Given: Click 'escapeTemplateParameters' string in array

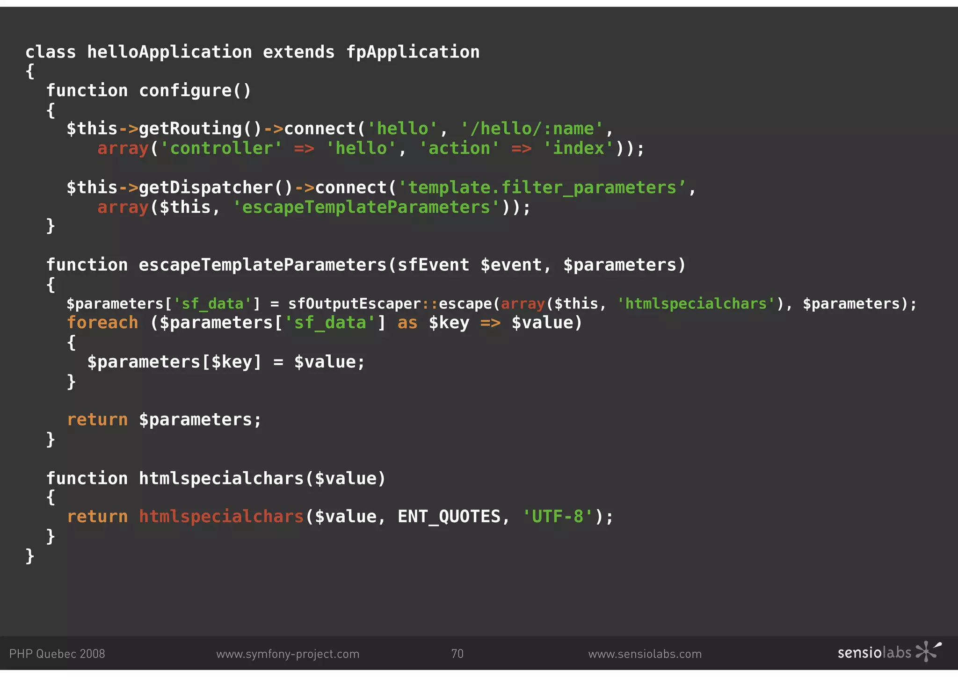Looking at the screenshot, I should 366,207.
